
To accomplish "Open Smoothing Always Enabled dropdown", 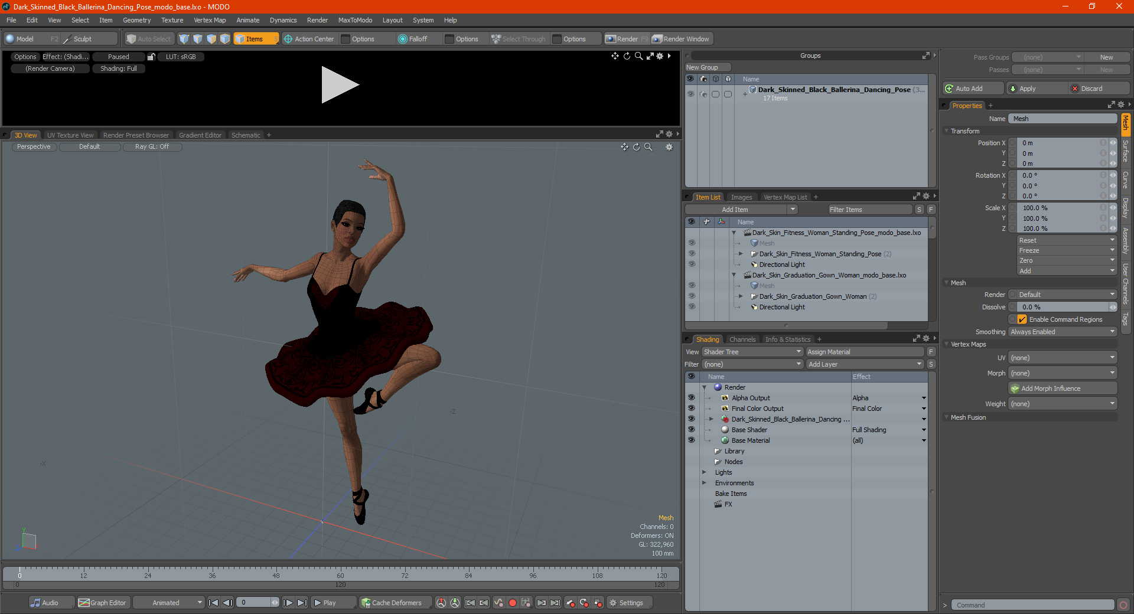I will pyautogui.click(x=1063, y=332).
